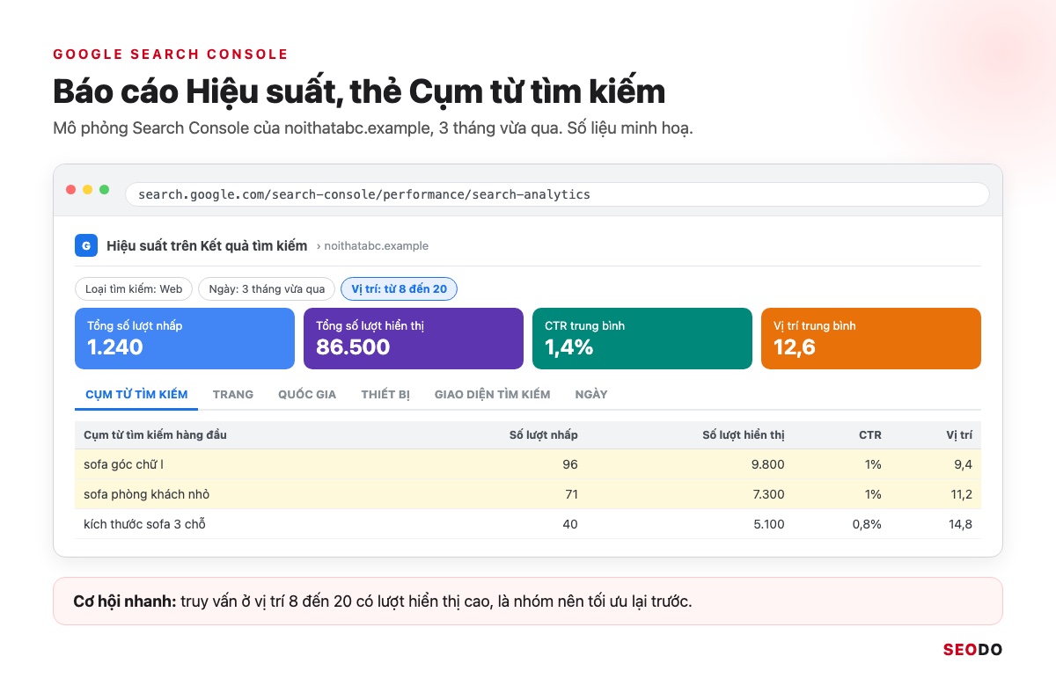Click the '1.240' total clicks number
The image size is (1056, 678).
point(115,347)
